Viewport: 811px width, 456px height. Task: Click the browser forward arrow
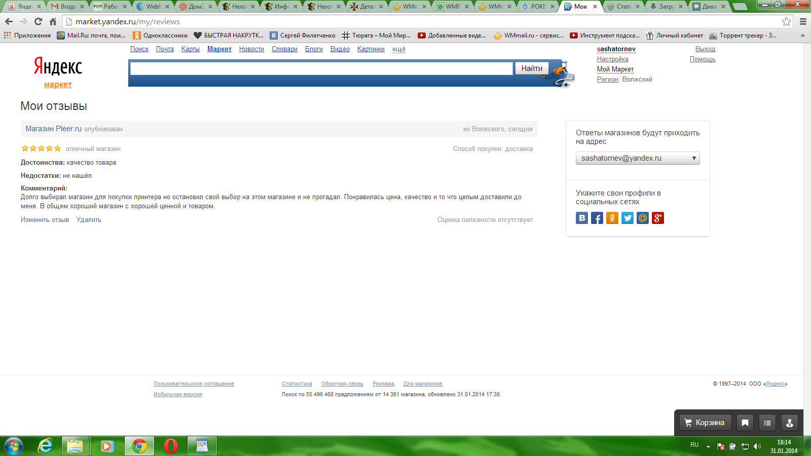[23, 21]
